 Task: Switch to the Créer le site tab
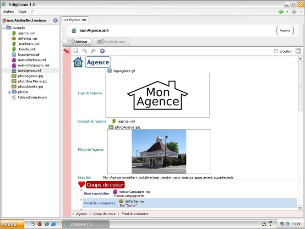coord(111,42)
